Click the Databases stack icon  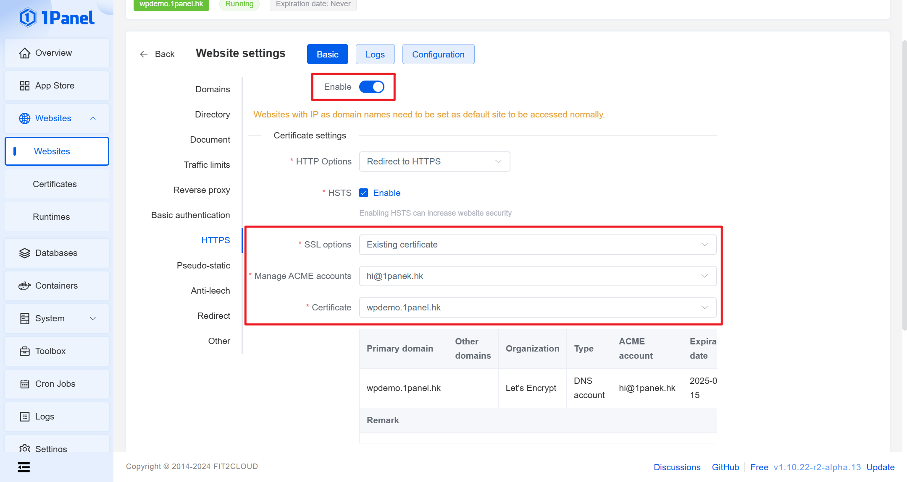click(25, 253)
